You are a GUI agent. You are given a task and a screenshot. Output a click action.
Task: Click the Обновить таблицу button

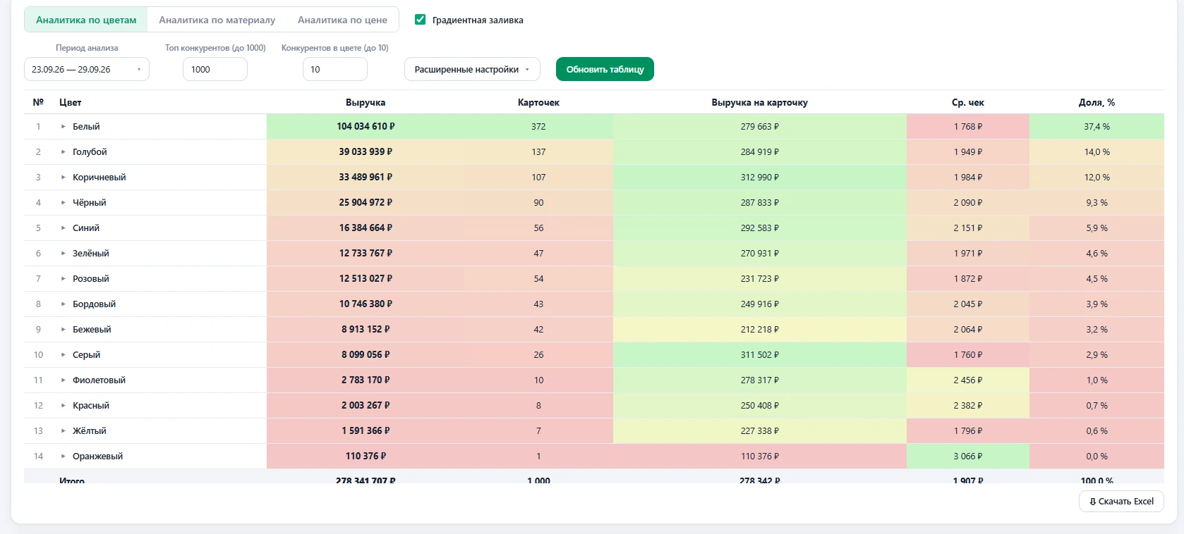(x=605, y=69)
